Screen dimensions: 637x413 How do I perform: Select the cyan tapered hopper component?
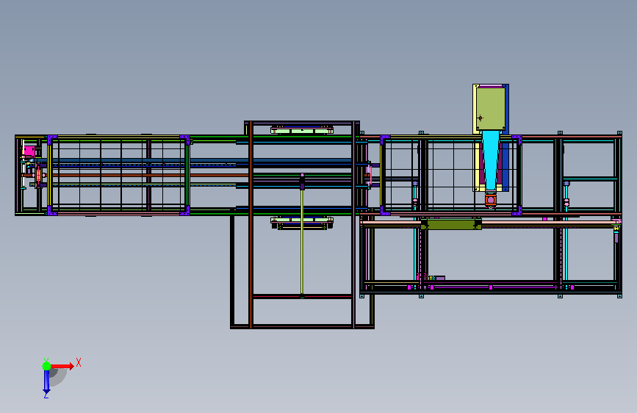point(491,159)
